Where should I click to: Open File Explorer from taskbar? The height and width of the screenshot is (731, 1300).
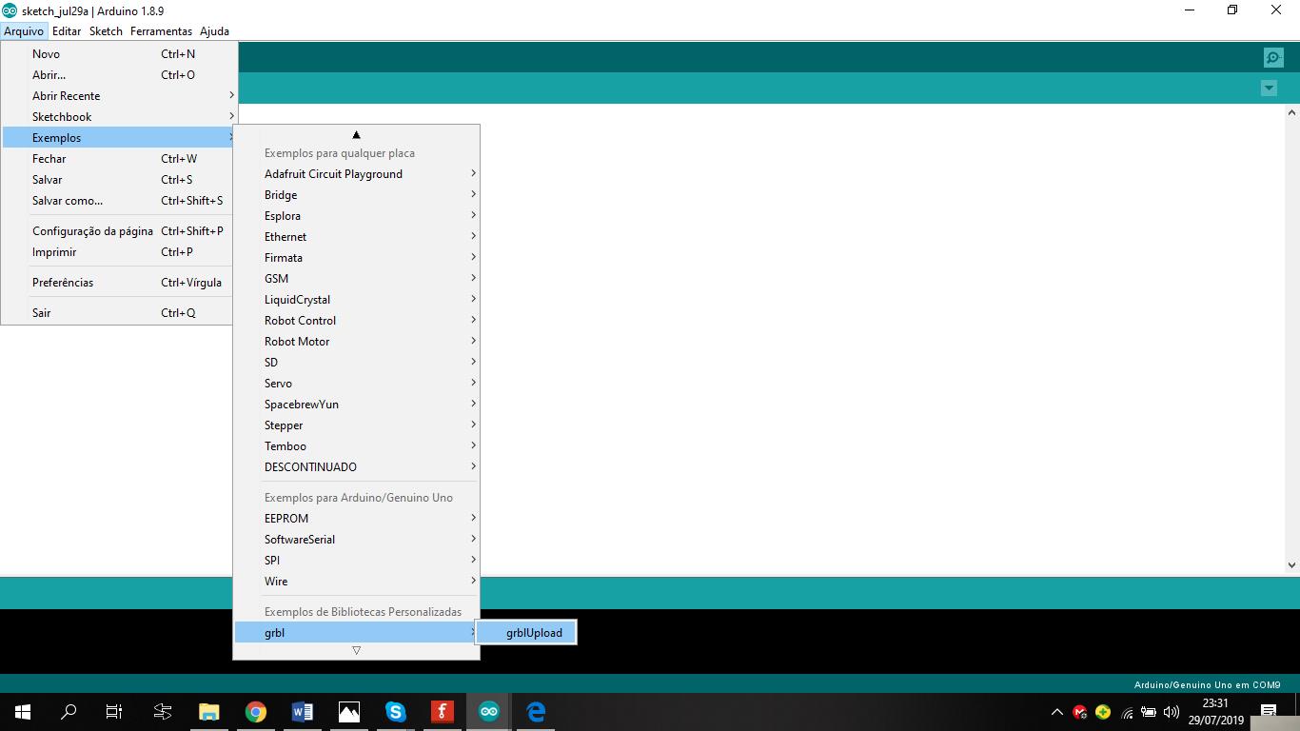pos(208,711)
